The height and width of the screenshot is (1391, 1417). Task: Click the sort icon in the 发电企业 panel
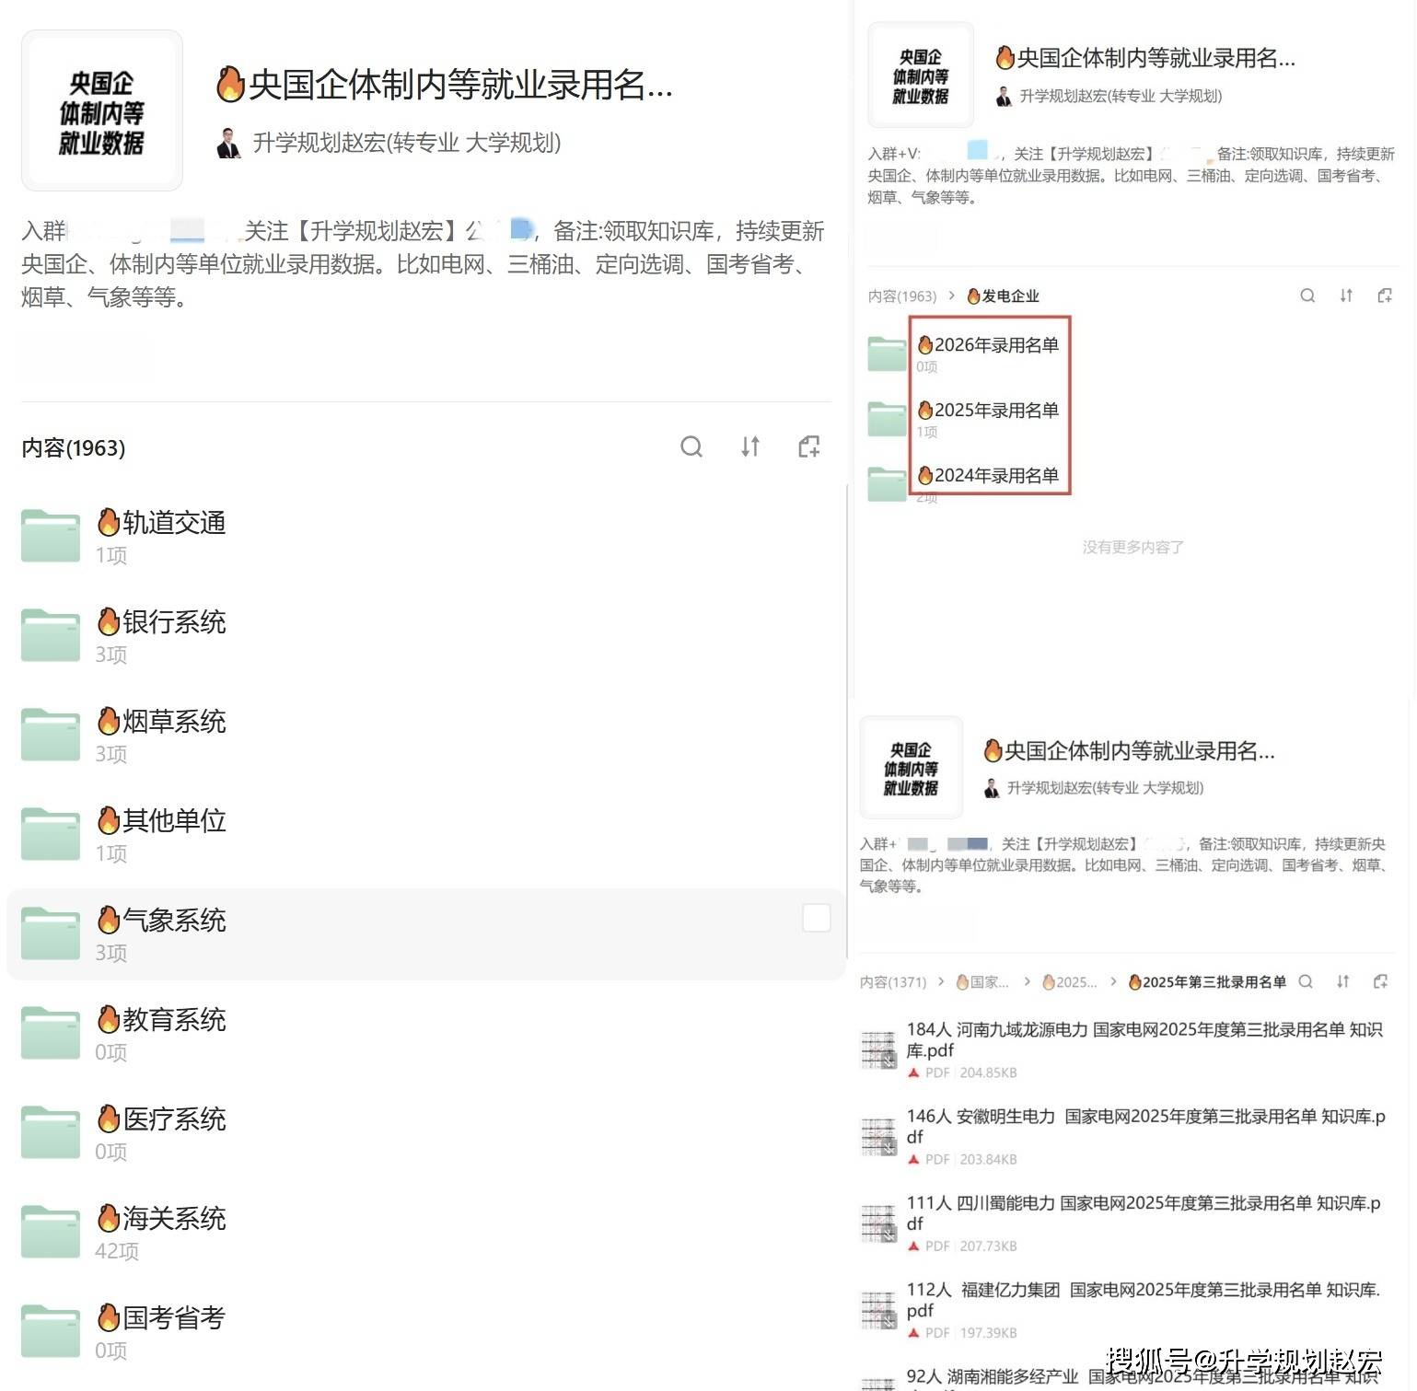click(1346, 296)
